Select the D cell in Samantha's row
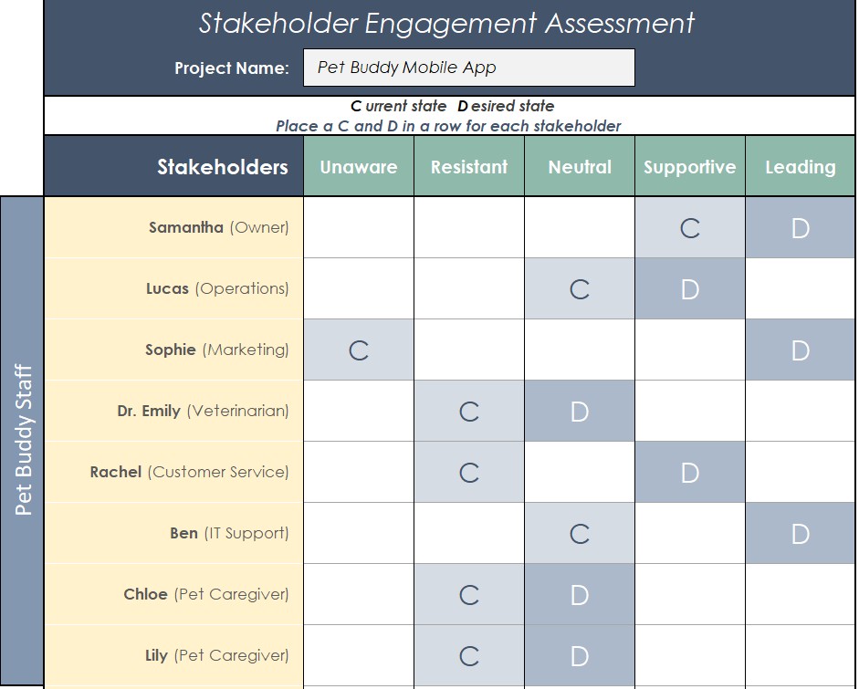 801,227
